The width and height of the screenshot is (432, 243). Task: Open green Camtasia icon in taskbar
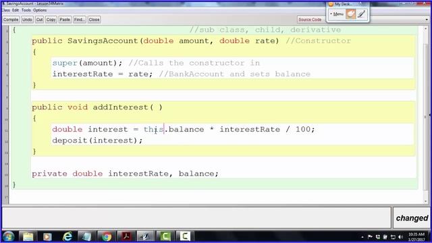165,236
